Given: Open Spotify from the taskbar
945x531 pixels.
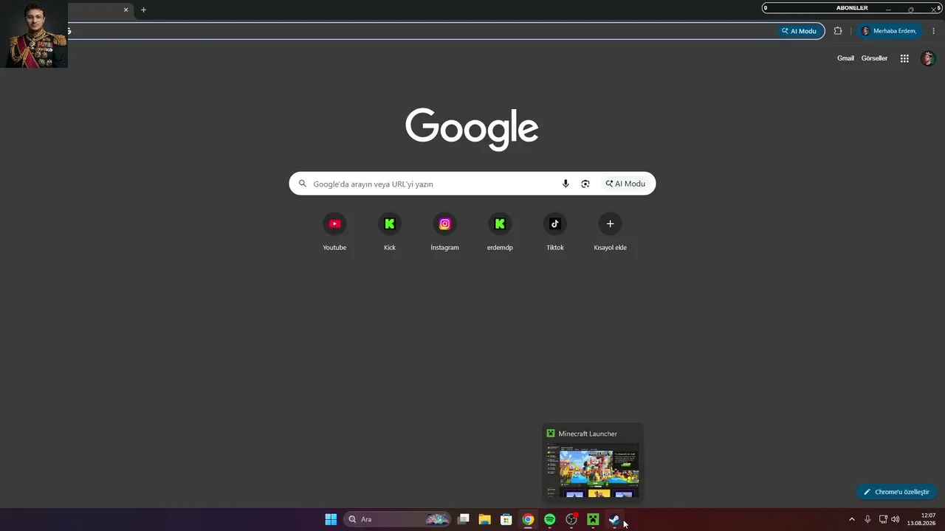Looking at the screenshot, I should 549,519.
